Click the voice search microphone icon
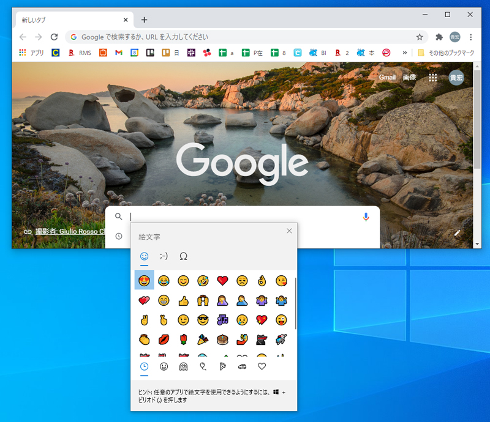Viewport: 490px width, 422px height. 366,216
